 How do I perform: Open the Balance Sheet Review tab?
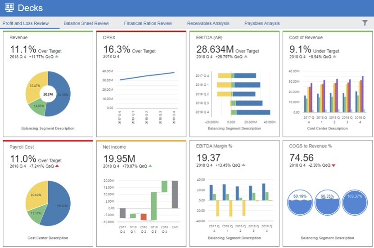[x=86, y=23]
